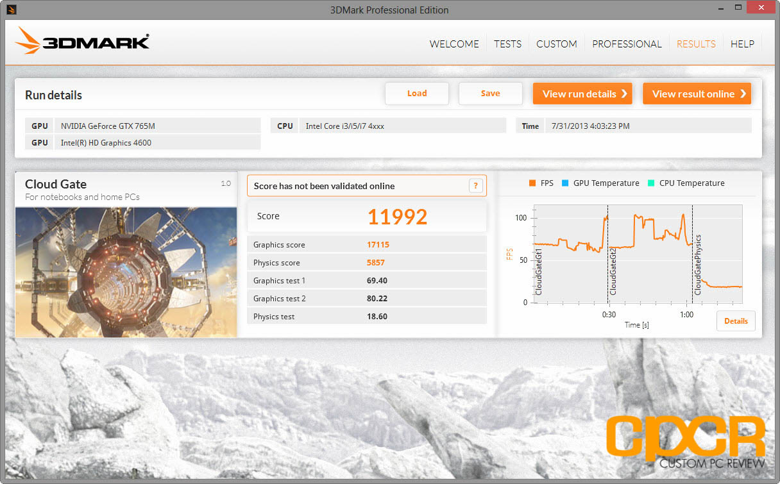Click the 3DMark logo in the header
Image resolution: width=780 pixels, height=484 pixels.
[x=82, y=41]
